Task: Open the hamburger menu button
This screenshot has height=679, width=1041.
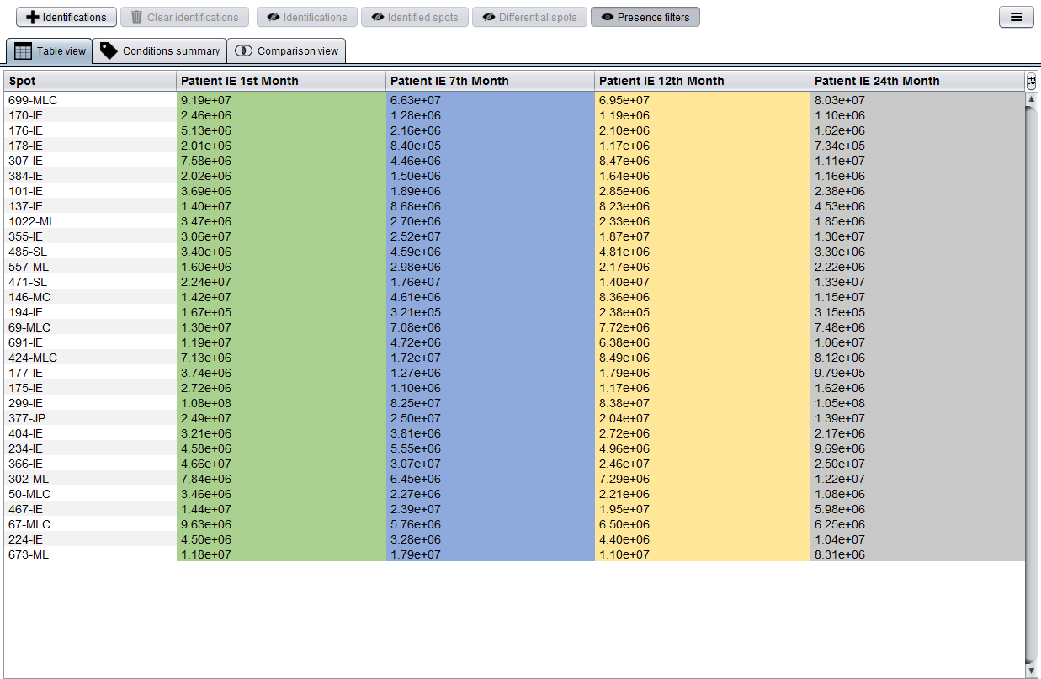Action: point(1016,17)
